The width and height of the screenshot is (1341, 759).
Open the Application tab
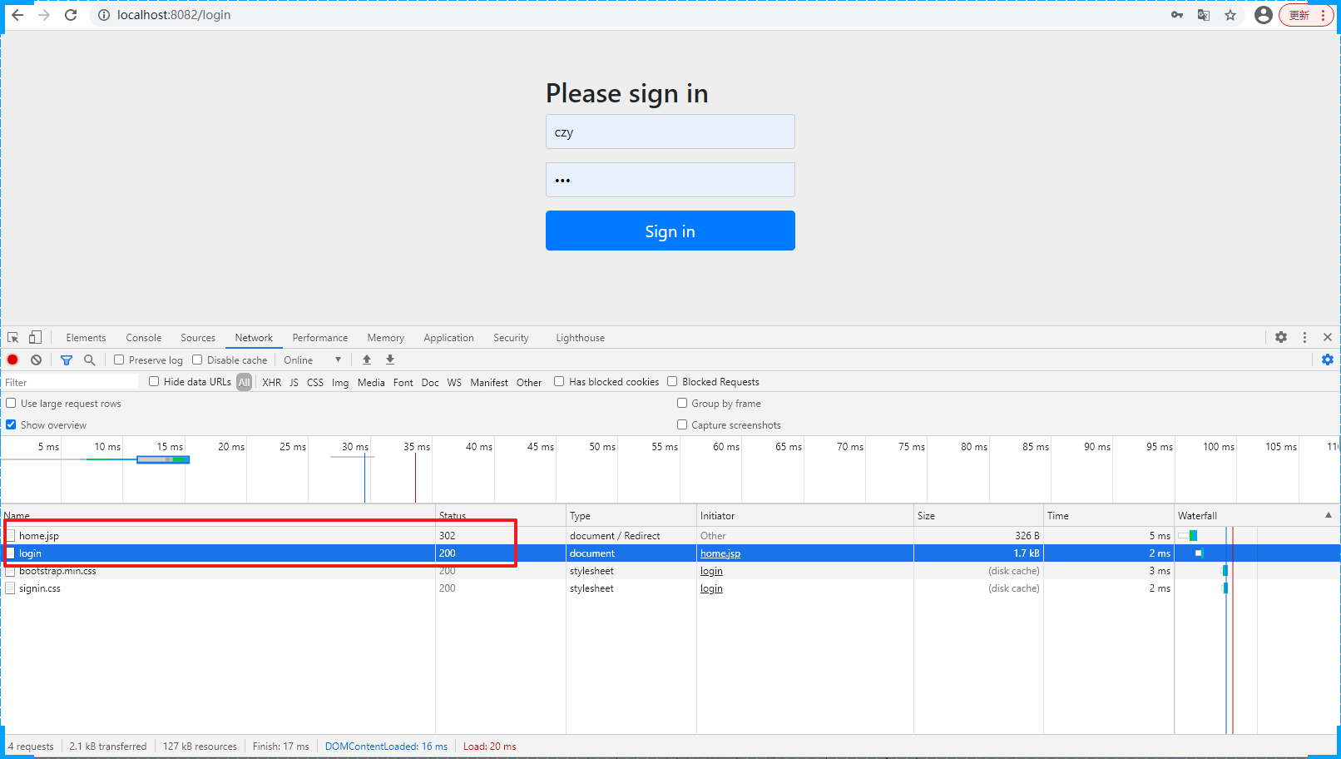[x=448, y=338]
